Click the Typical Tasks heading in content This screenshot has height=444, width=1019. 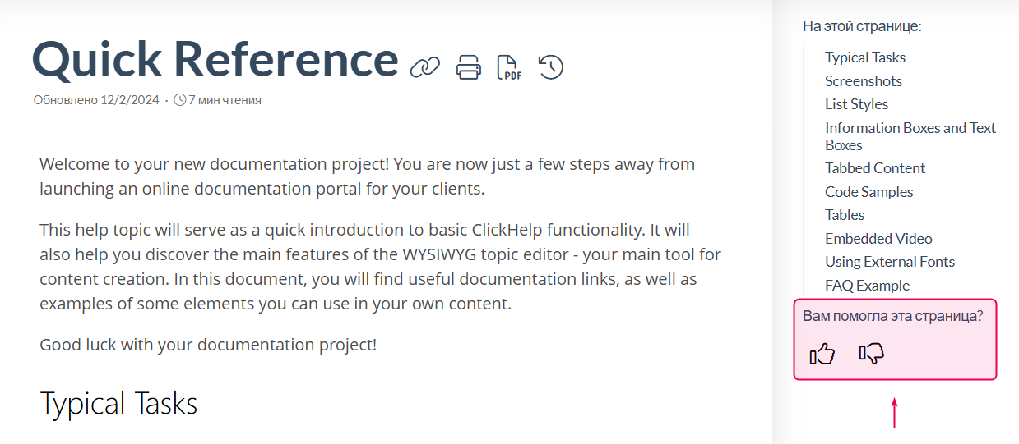pyautogui.click(x=118, y=404)
